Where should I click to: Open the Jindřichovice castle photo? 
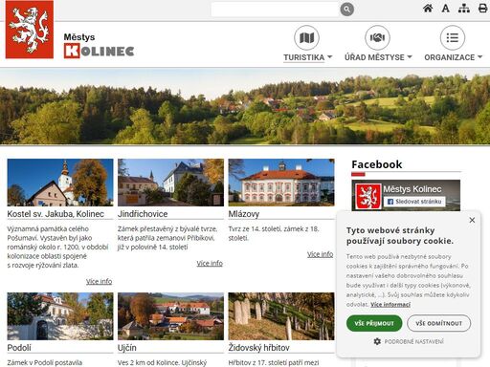(170, 183)
